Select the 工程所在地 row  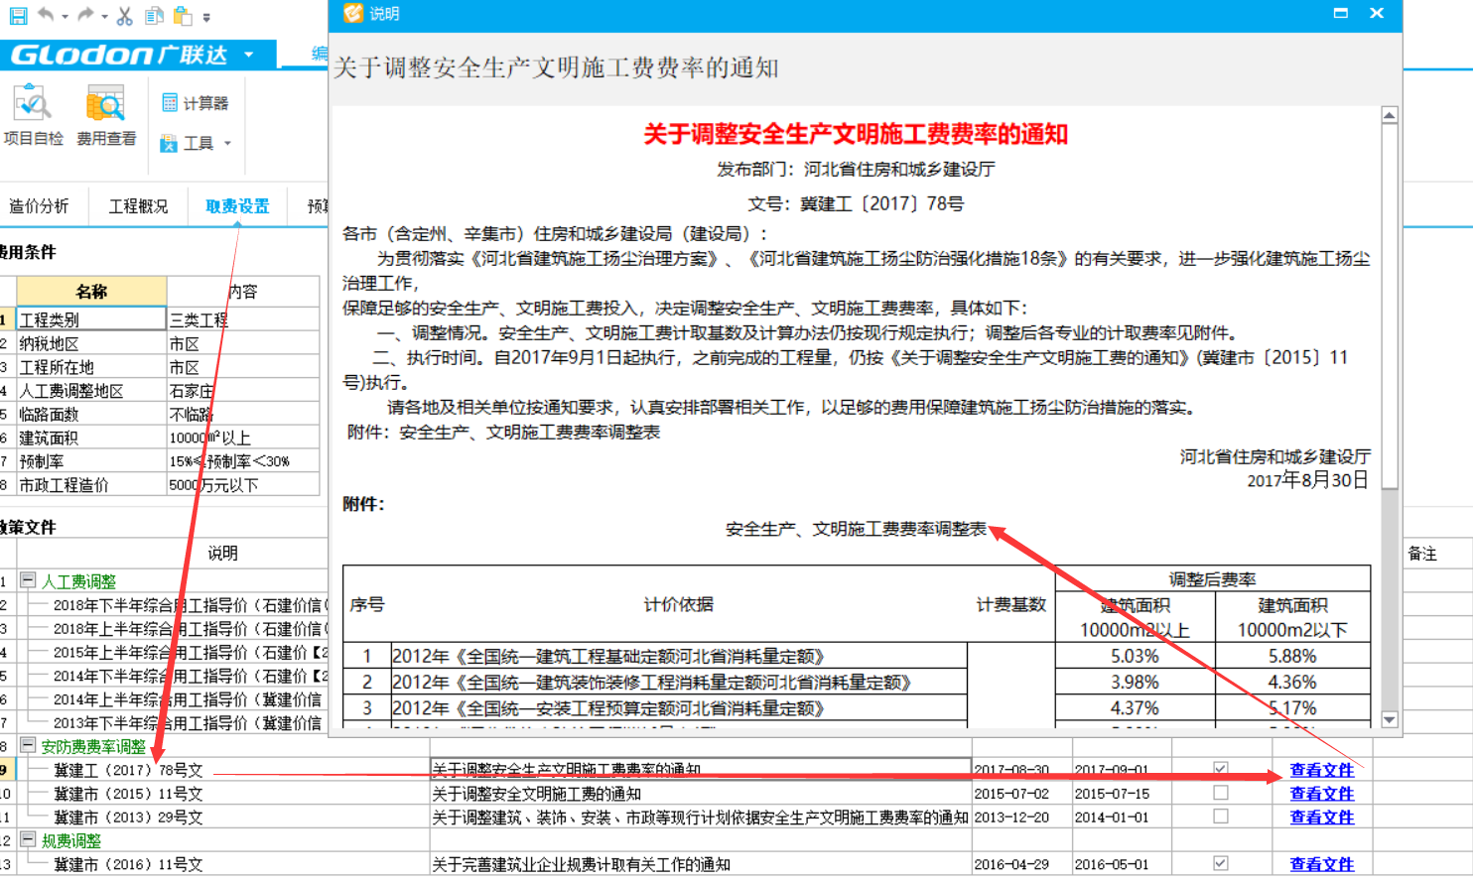[160, 367]
